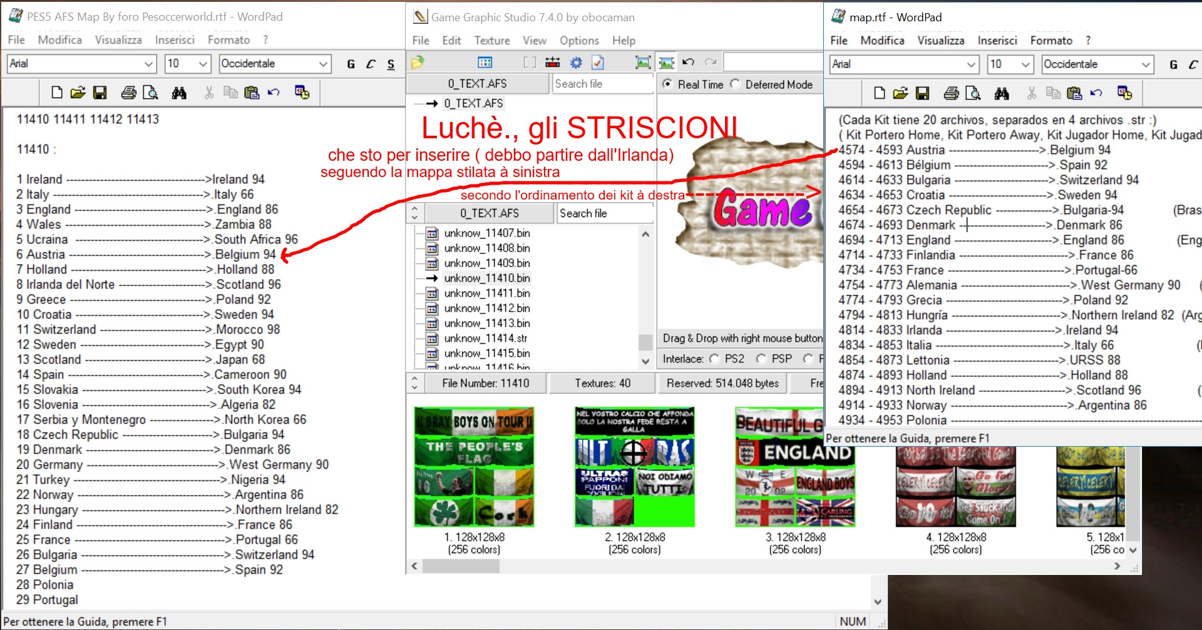Click Save floppy icon in map.rtf WordPad
The image size is (1202, 630).
click(x=922, y=93)
